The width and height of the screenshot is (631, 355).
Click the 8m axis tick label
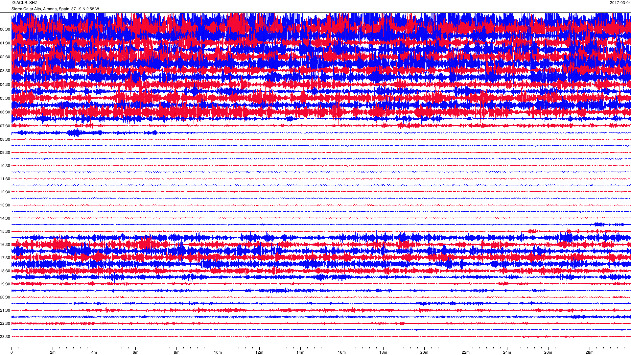(x=176, y=352)
